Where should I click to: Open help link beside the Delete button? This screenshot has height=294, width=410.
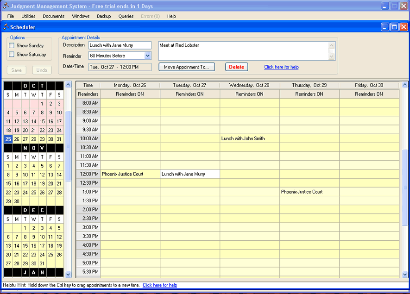click(281, 67)
